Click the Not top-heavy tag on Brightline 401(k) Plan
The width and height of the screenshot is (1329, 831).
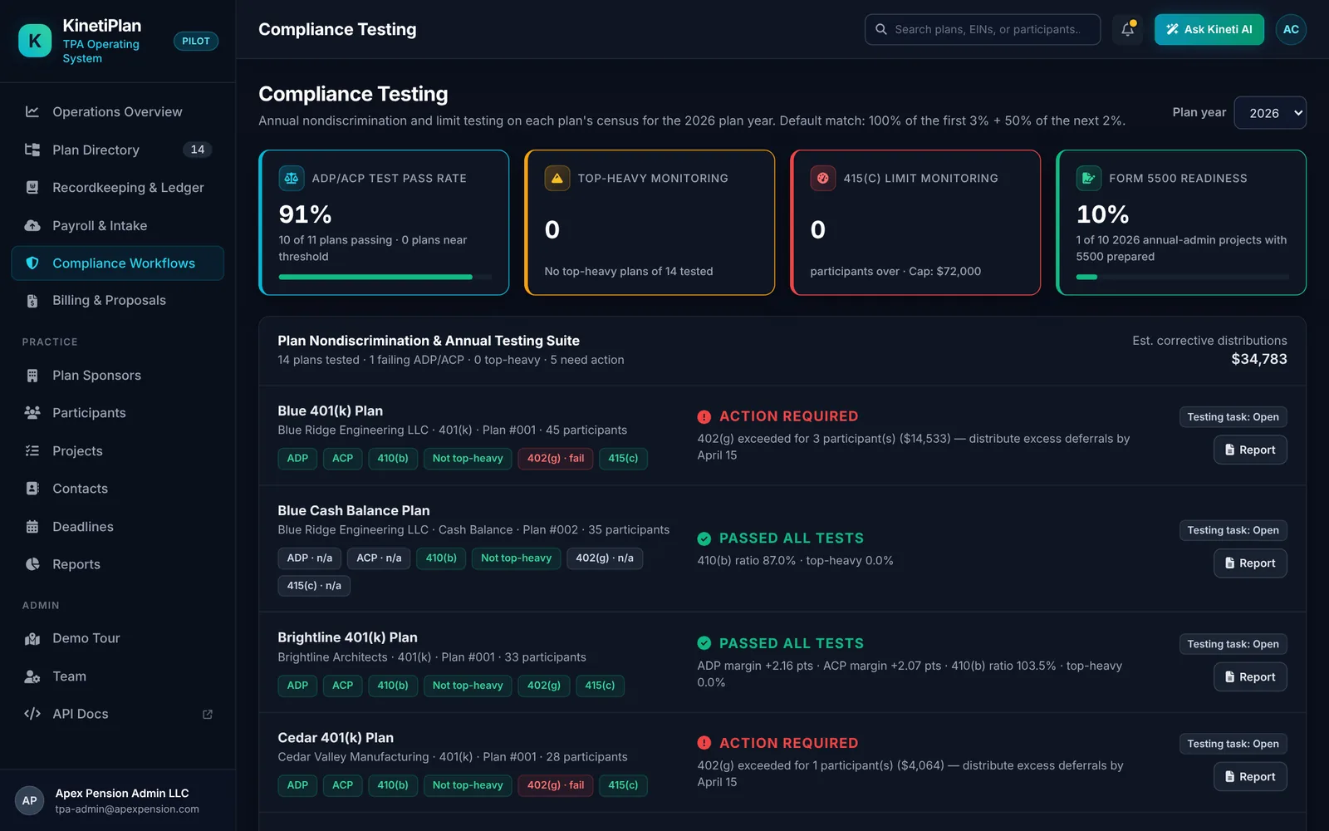coord(468,686)
